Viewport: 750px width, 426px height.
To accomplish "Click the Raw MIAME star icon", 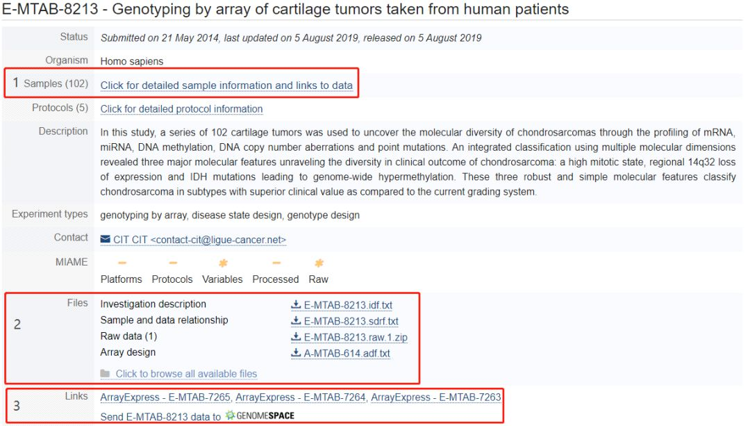I will coord(319,263).
